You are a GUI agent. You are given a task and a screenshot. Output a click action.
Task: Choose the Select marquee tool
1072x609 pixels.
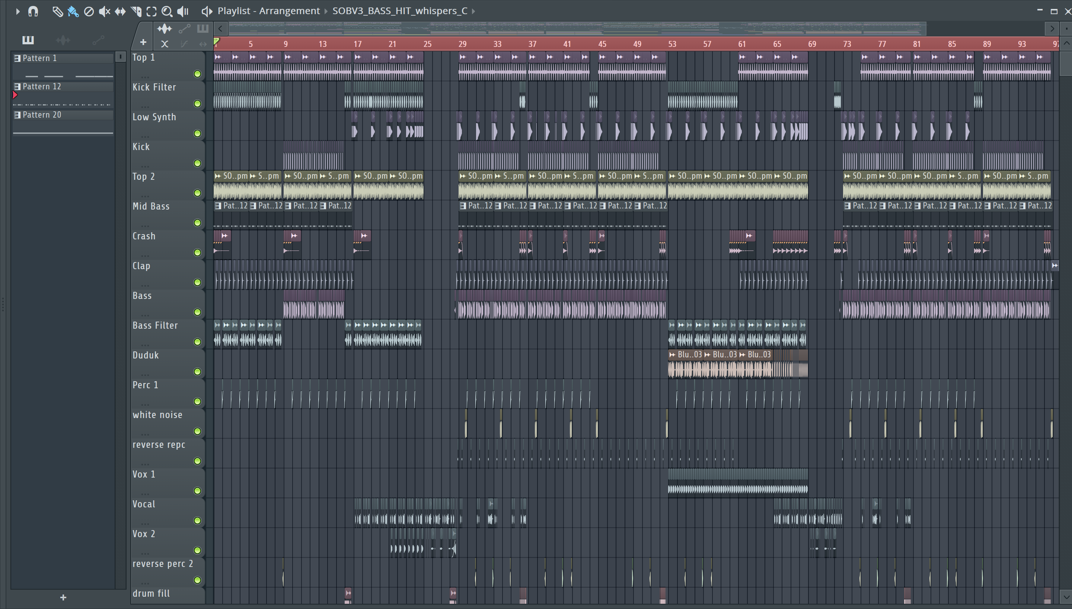(151, 11)
